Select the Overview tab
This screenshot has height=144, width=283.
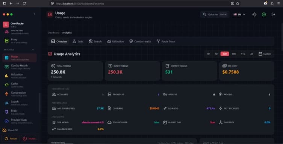[59, 41]
